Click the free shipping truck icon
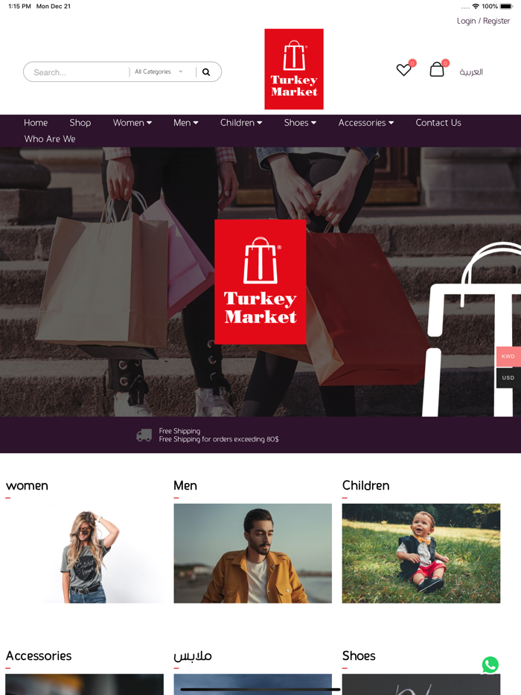The image size is (521, 695). tap(144, 435)
